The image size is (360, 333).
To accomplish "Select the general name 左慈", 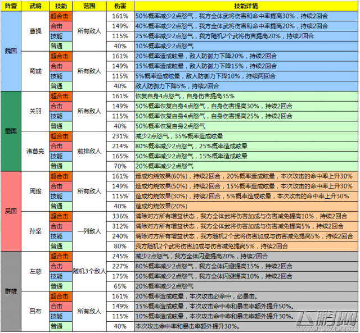I will coord(35,271).
